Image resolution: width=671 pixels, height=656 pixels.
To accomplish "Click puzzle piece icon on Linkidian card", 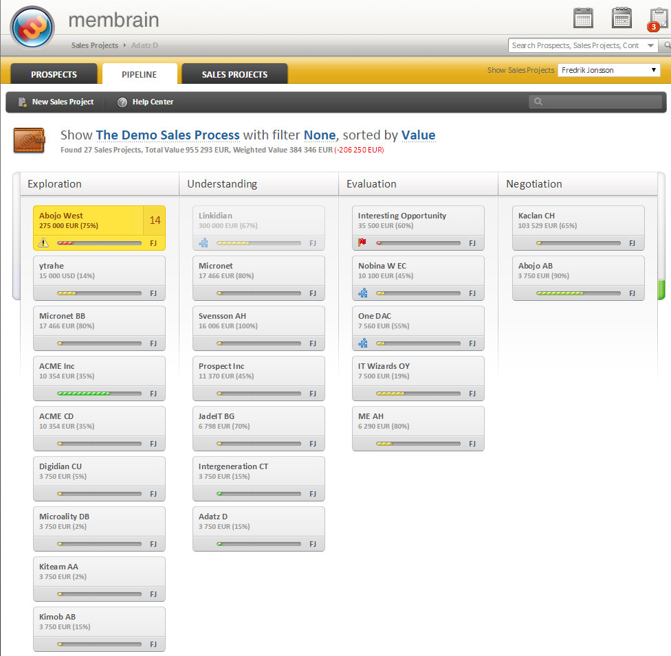I will click(x=203, y=243).
